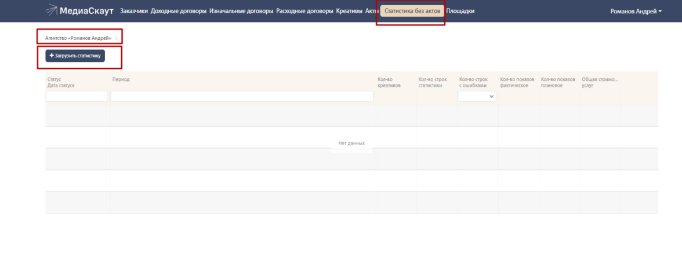
Task: Open the Заказчики menu item
Action: click(134, 11)
